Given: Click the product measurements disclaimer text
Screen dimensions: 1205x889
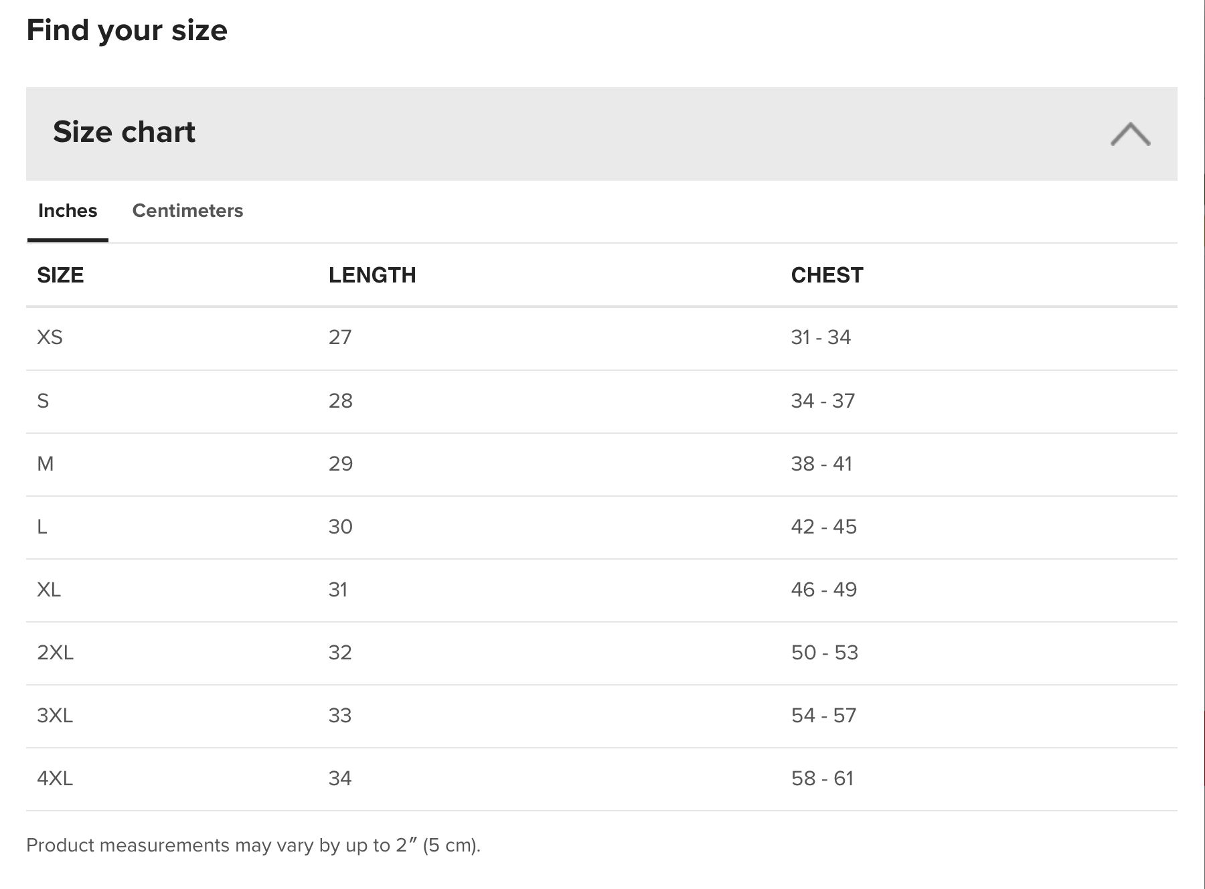Looking at the screenshot, I should tap(253, 845).
